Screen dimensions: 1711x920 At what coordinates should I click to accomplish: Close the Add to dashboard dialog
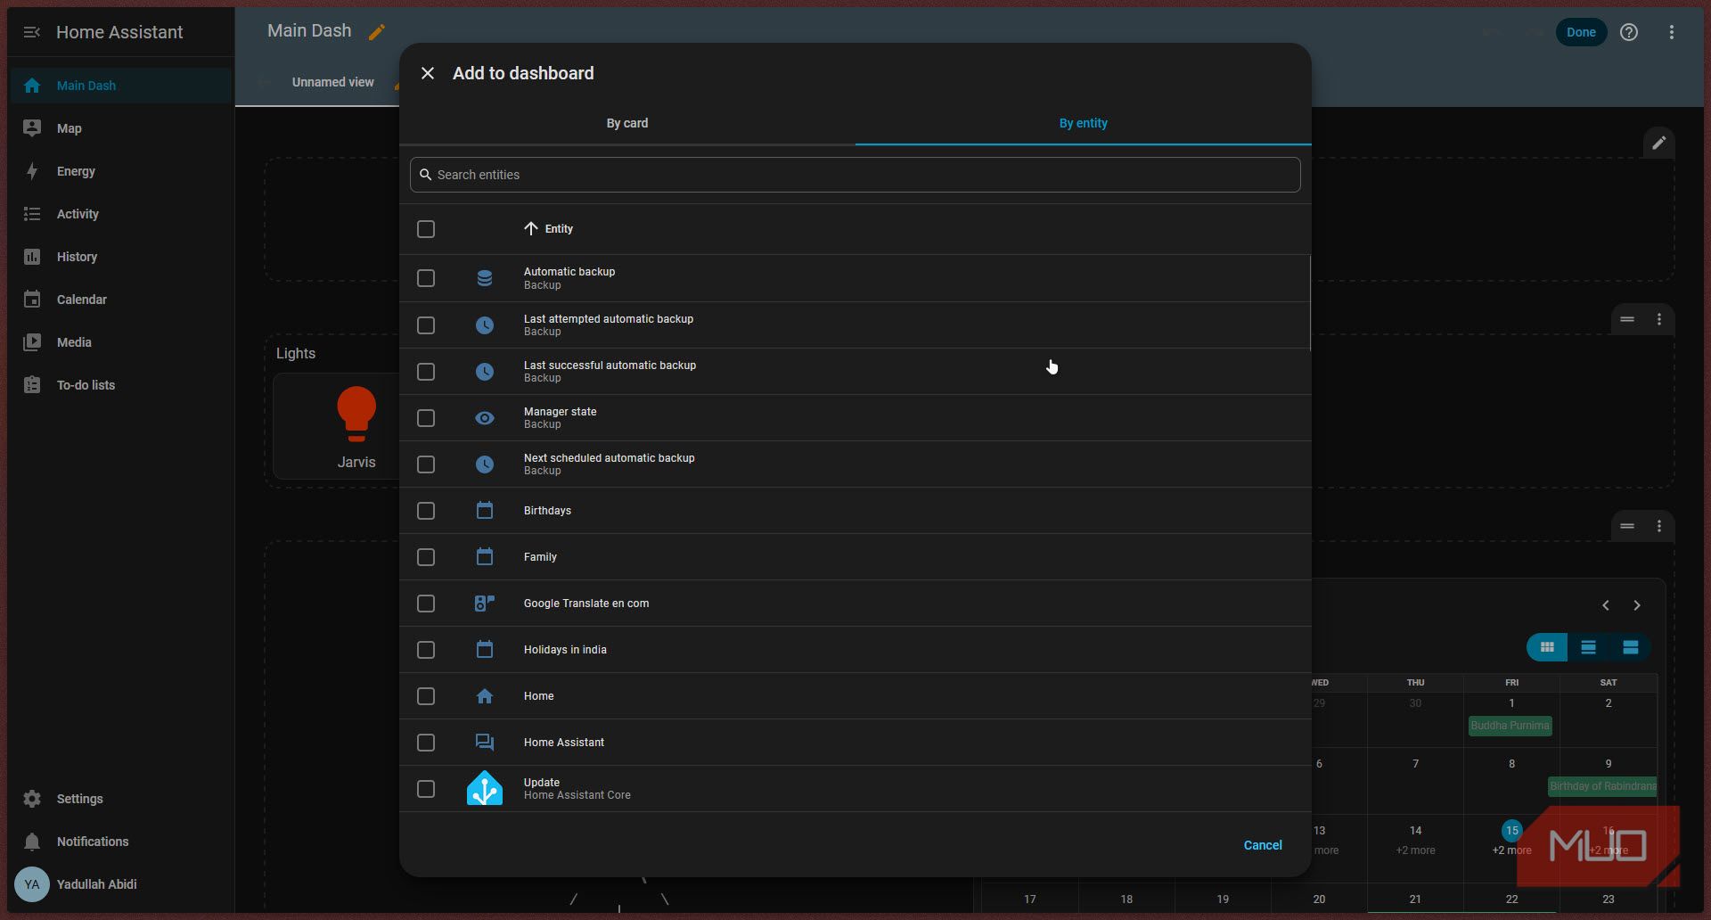428,73
